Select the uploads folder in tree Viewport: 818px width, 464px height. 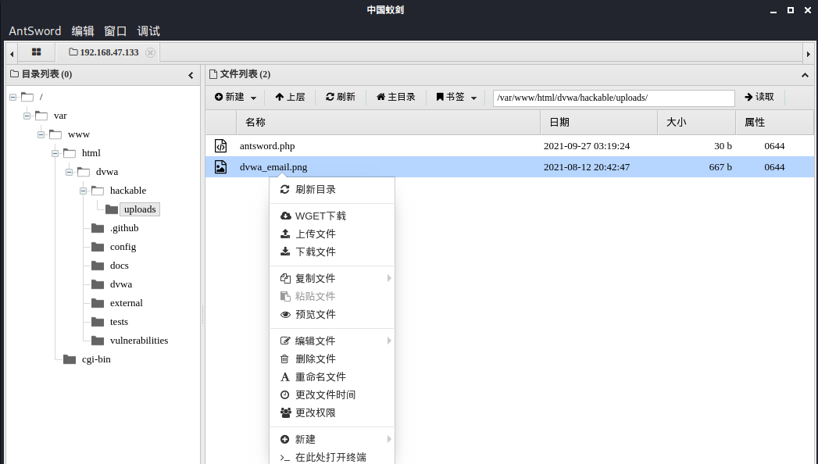[x=140, y=209]
